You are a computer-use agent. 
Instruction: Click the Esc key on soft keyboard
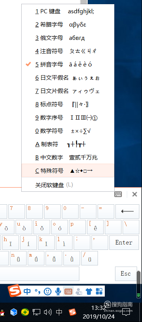point(126,274)
